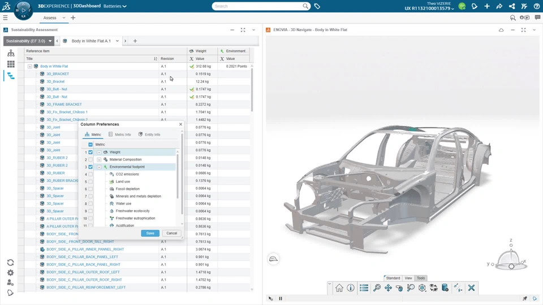
Task: Select the grid tile view sidebar icon
Action: (x=11, y=64)
